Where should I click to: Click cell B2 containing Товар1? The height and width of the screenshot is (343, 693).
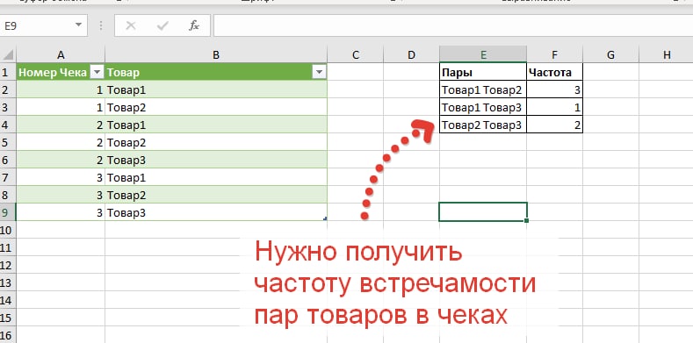tap(216, 90)
